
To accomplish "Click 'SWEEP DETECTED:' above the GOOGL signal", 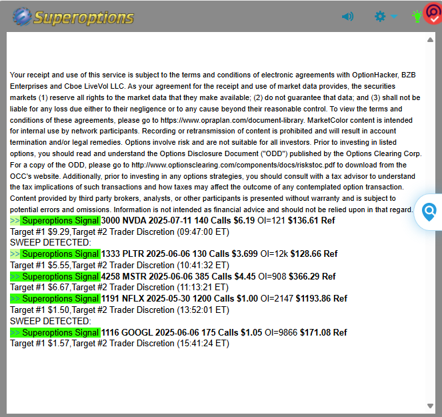I will (x=51, y=321).
